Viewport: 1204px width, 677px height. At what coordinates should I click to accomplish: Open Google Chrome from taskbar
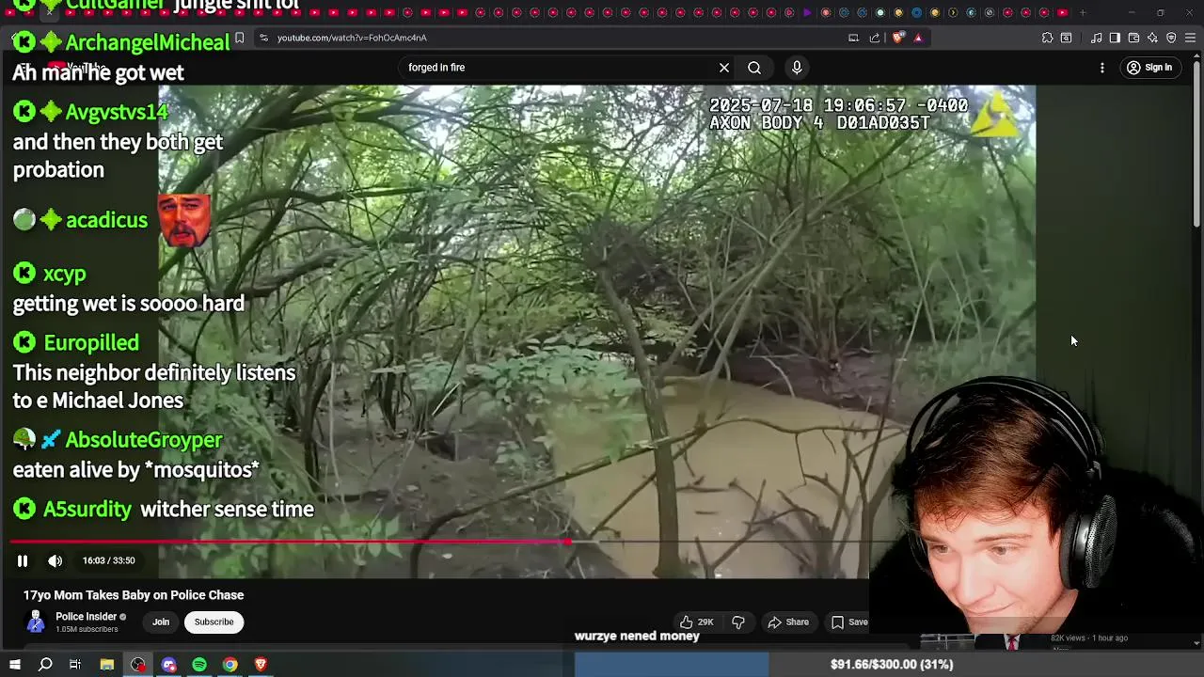click(230, 665)
